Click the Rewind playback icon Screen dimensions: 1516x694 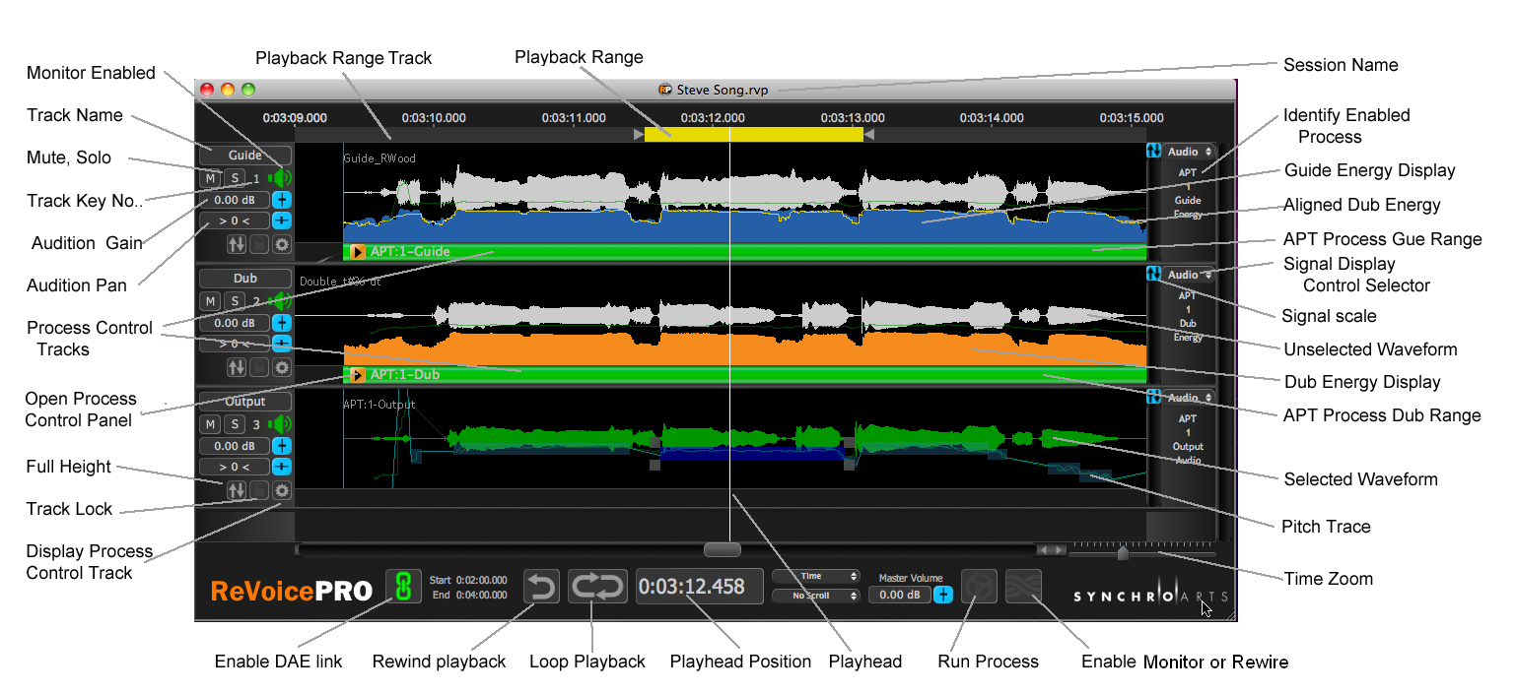point(540,586)
